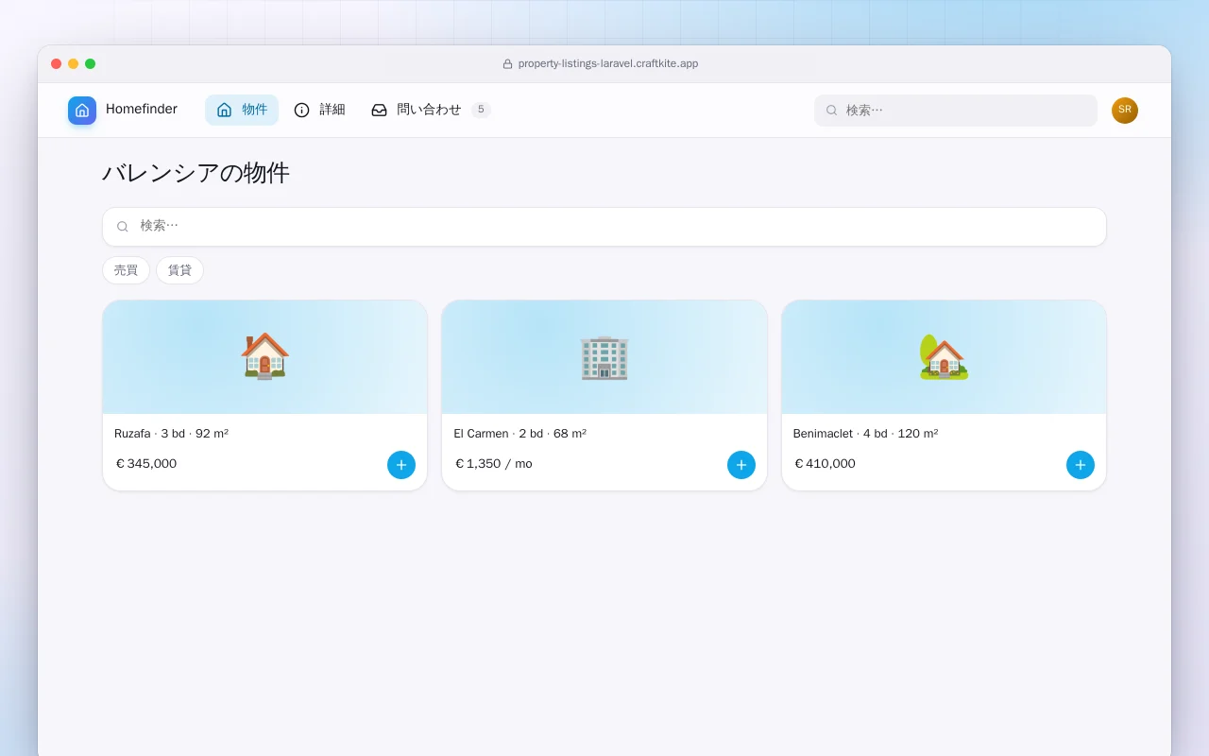This screenshot has width=1209, height=756.
Task: Open the 物件 navigation tab
Action: click(242, 110)
